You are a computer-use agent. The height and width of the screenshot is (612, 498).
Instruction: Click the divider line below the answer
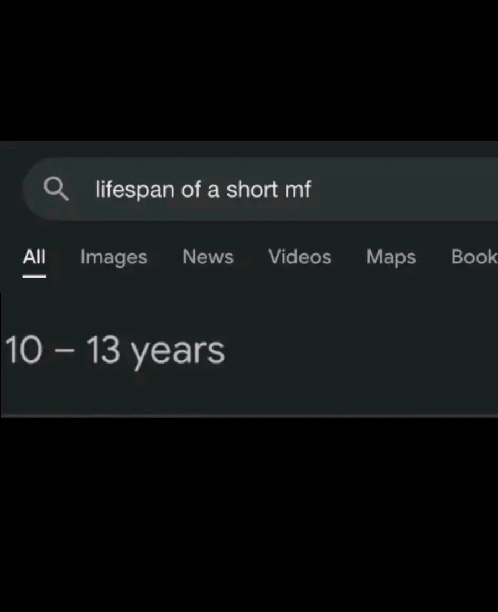click(x=249, y=415)
